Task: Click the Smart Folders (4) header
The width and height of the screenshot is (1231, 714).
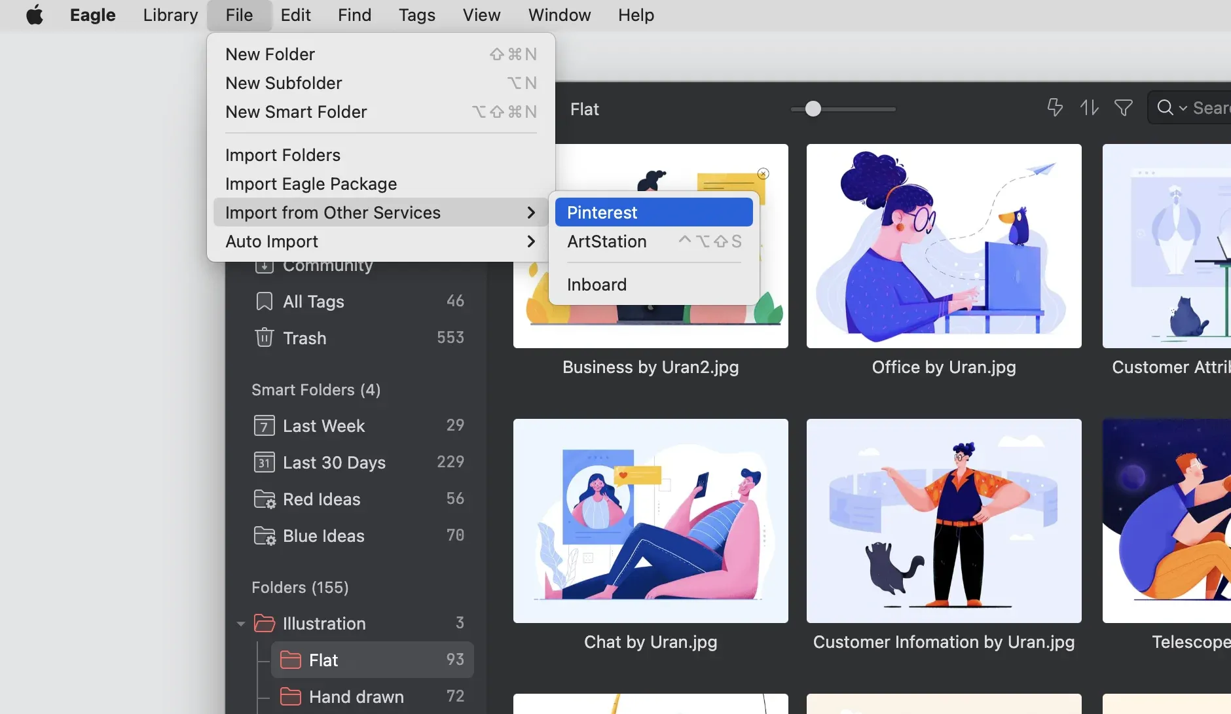Action: (316, 390)
